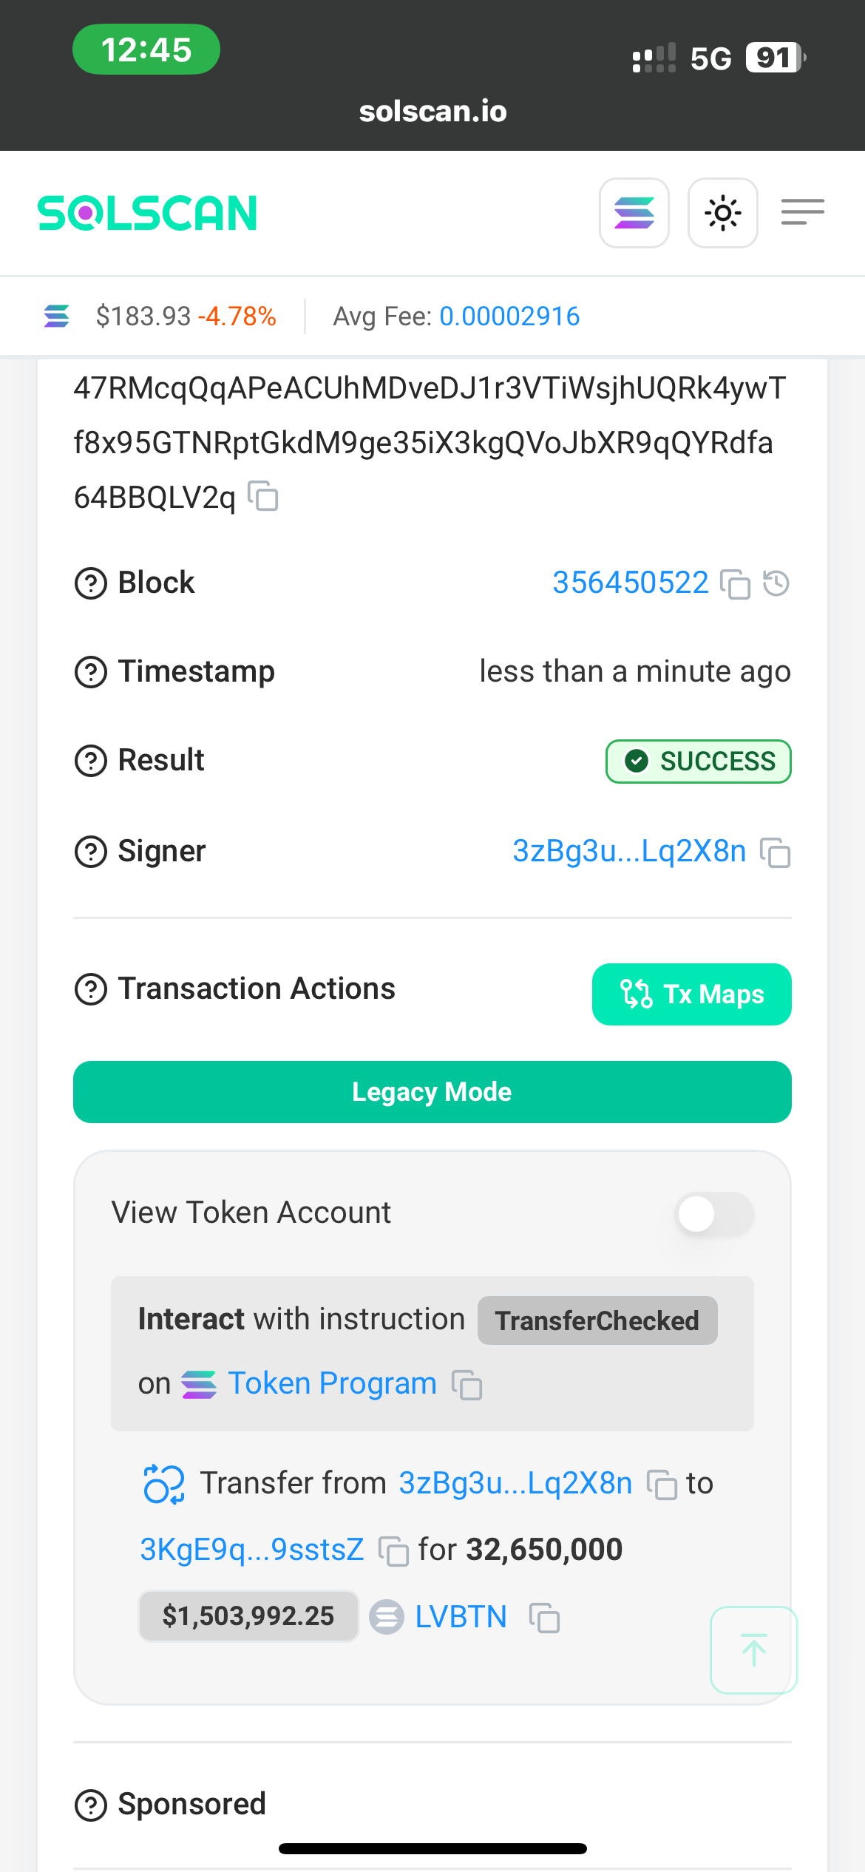Copy recipient address 3KgE9q...9sstsZ

click(x=393, y=1551)
